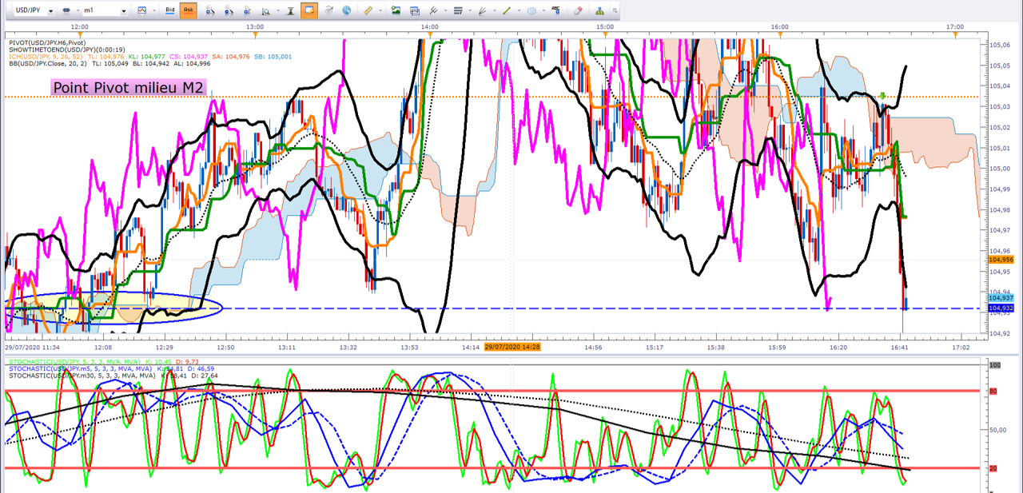Click the 80 level label on stochastic scale
Viewport: 1023px width, 493px height.
coord(993,392)
